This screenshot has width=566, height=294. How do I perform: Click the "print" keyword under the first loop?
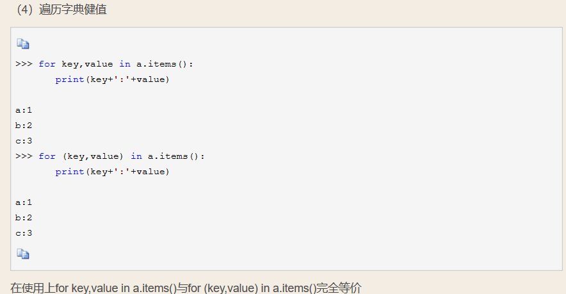[x=69, y=79]
